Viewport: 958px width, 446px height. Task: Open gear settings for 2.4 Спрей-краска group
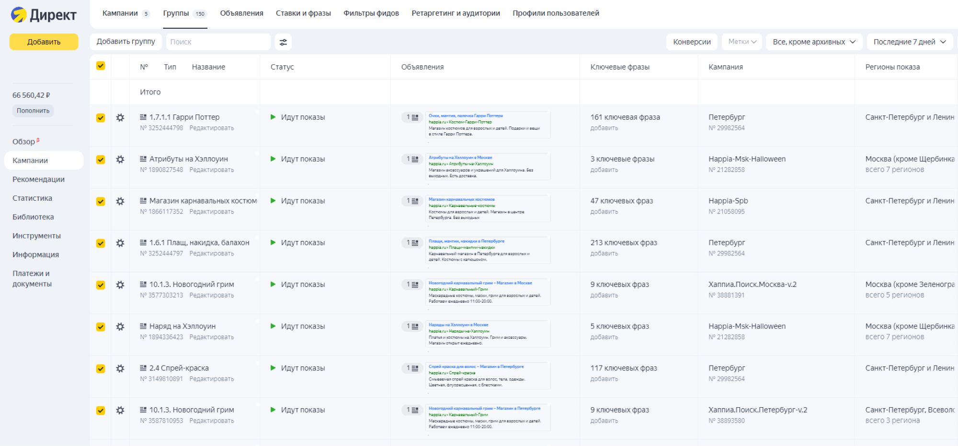[120, 368]
